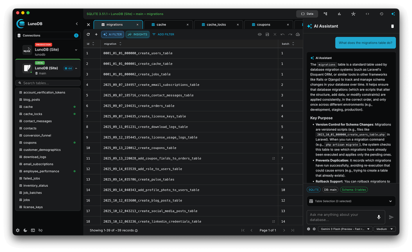Open employee_performance table in sidebar

tap(48, 171)
